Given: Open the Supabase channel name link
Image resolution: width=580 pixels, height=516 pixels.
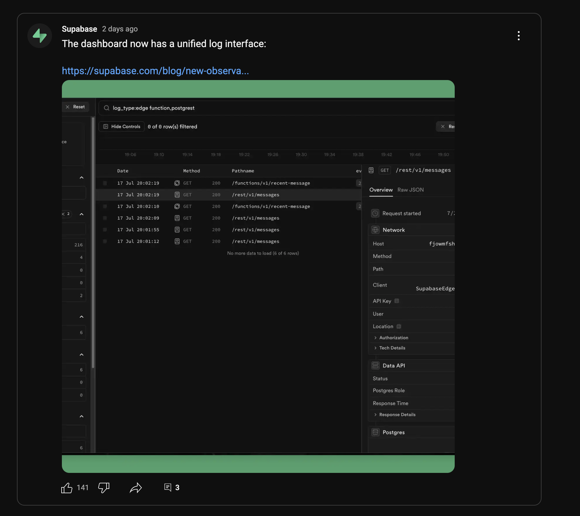Looking at the screenshot, I should tap(79, 29).
